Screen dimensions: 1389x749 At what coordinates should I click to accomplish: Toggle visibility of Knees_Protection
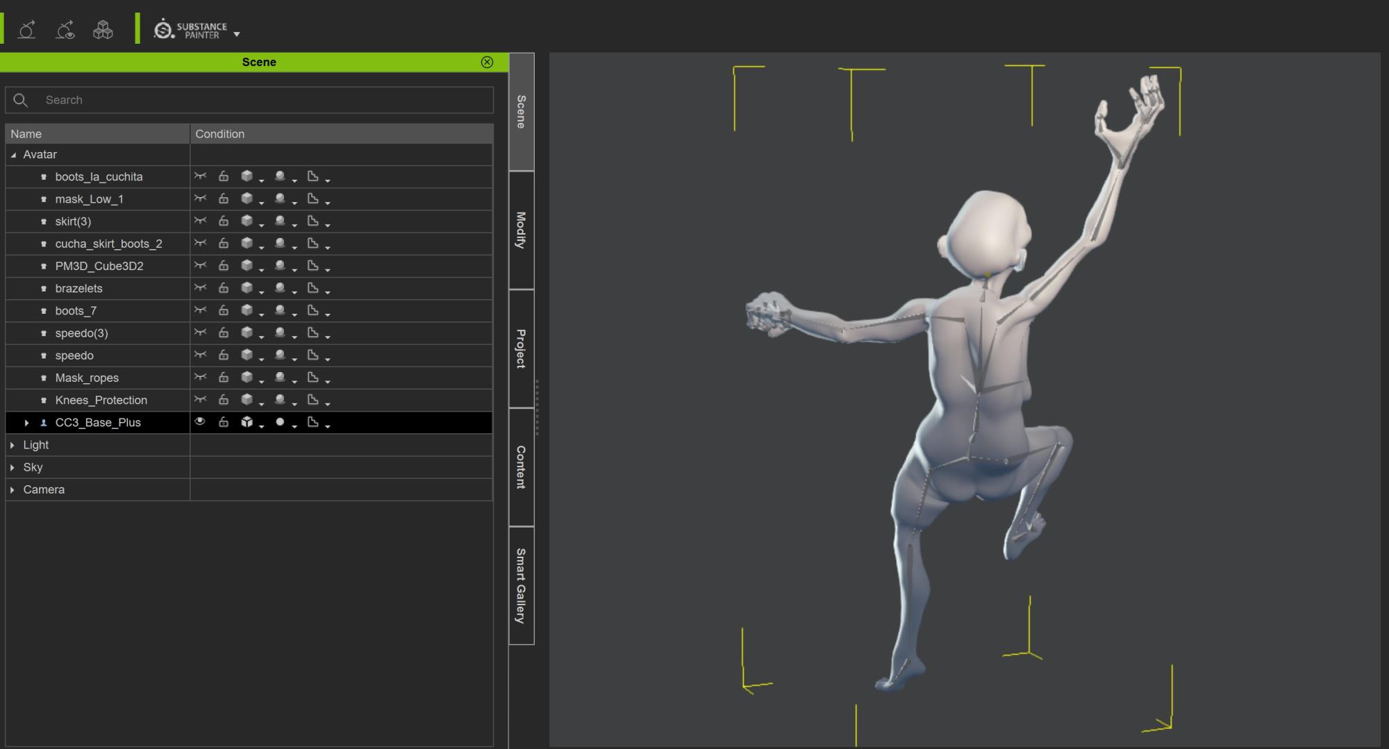coord(200,399)
